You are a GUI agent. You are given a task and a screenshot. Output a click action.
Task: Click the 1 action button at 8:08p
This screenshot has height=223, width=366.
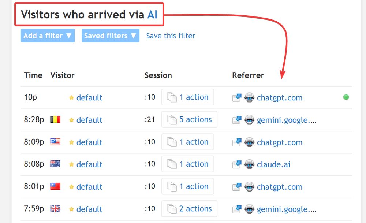pos(188,164)
